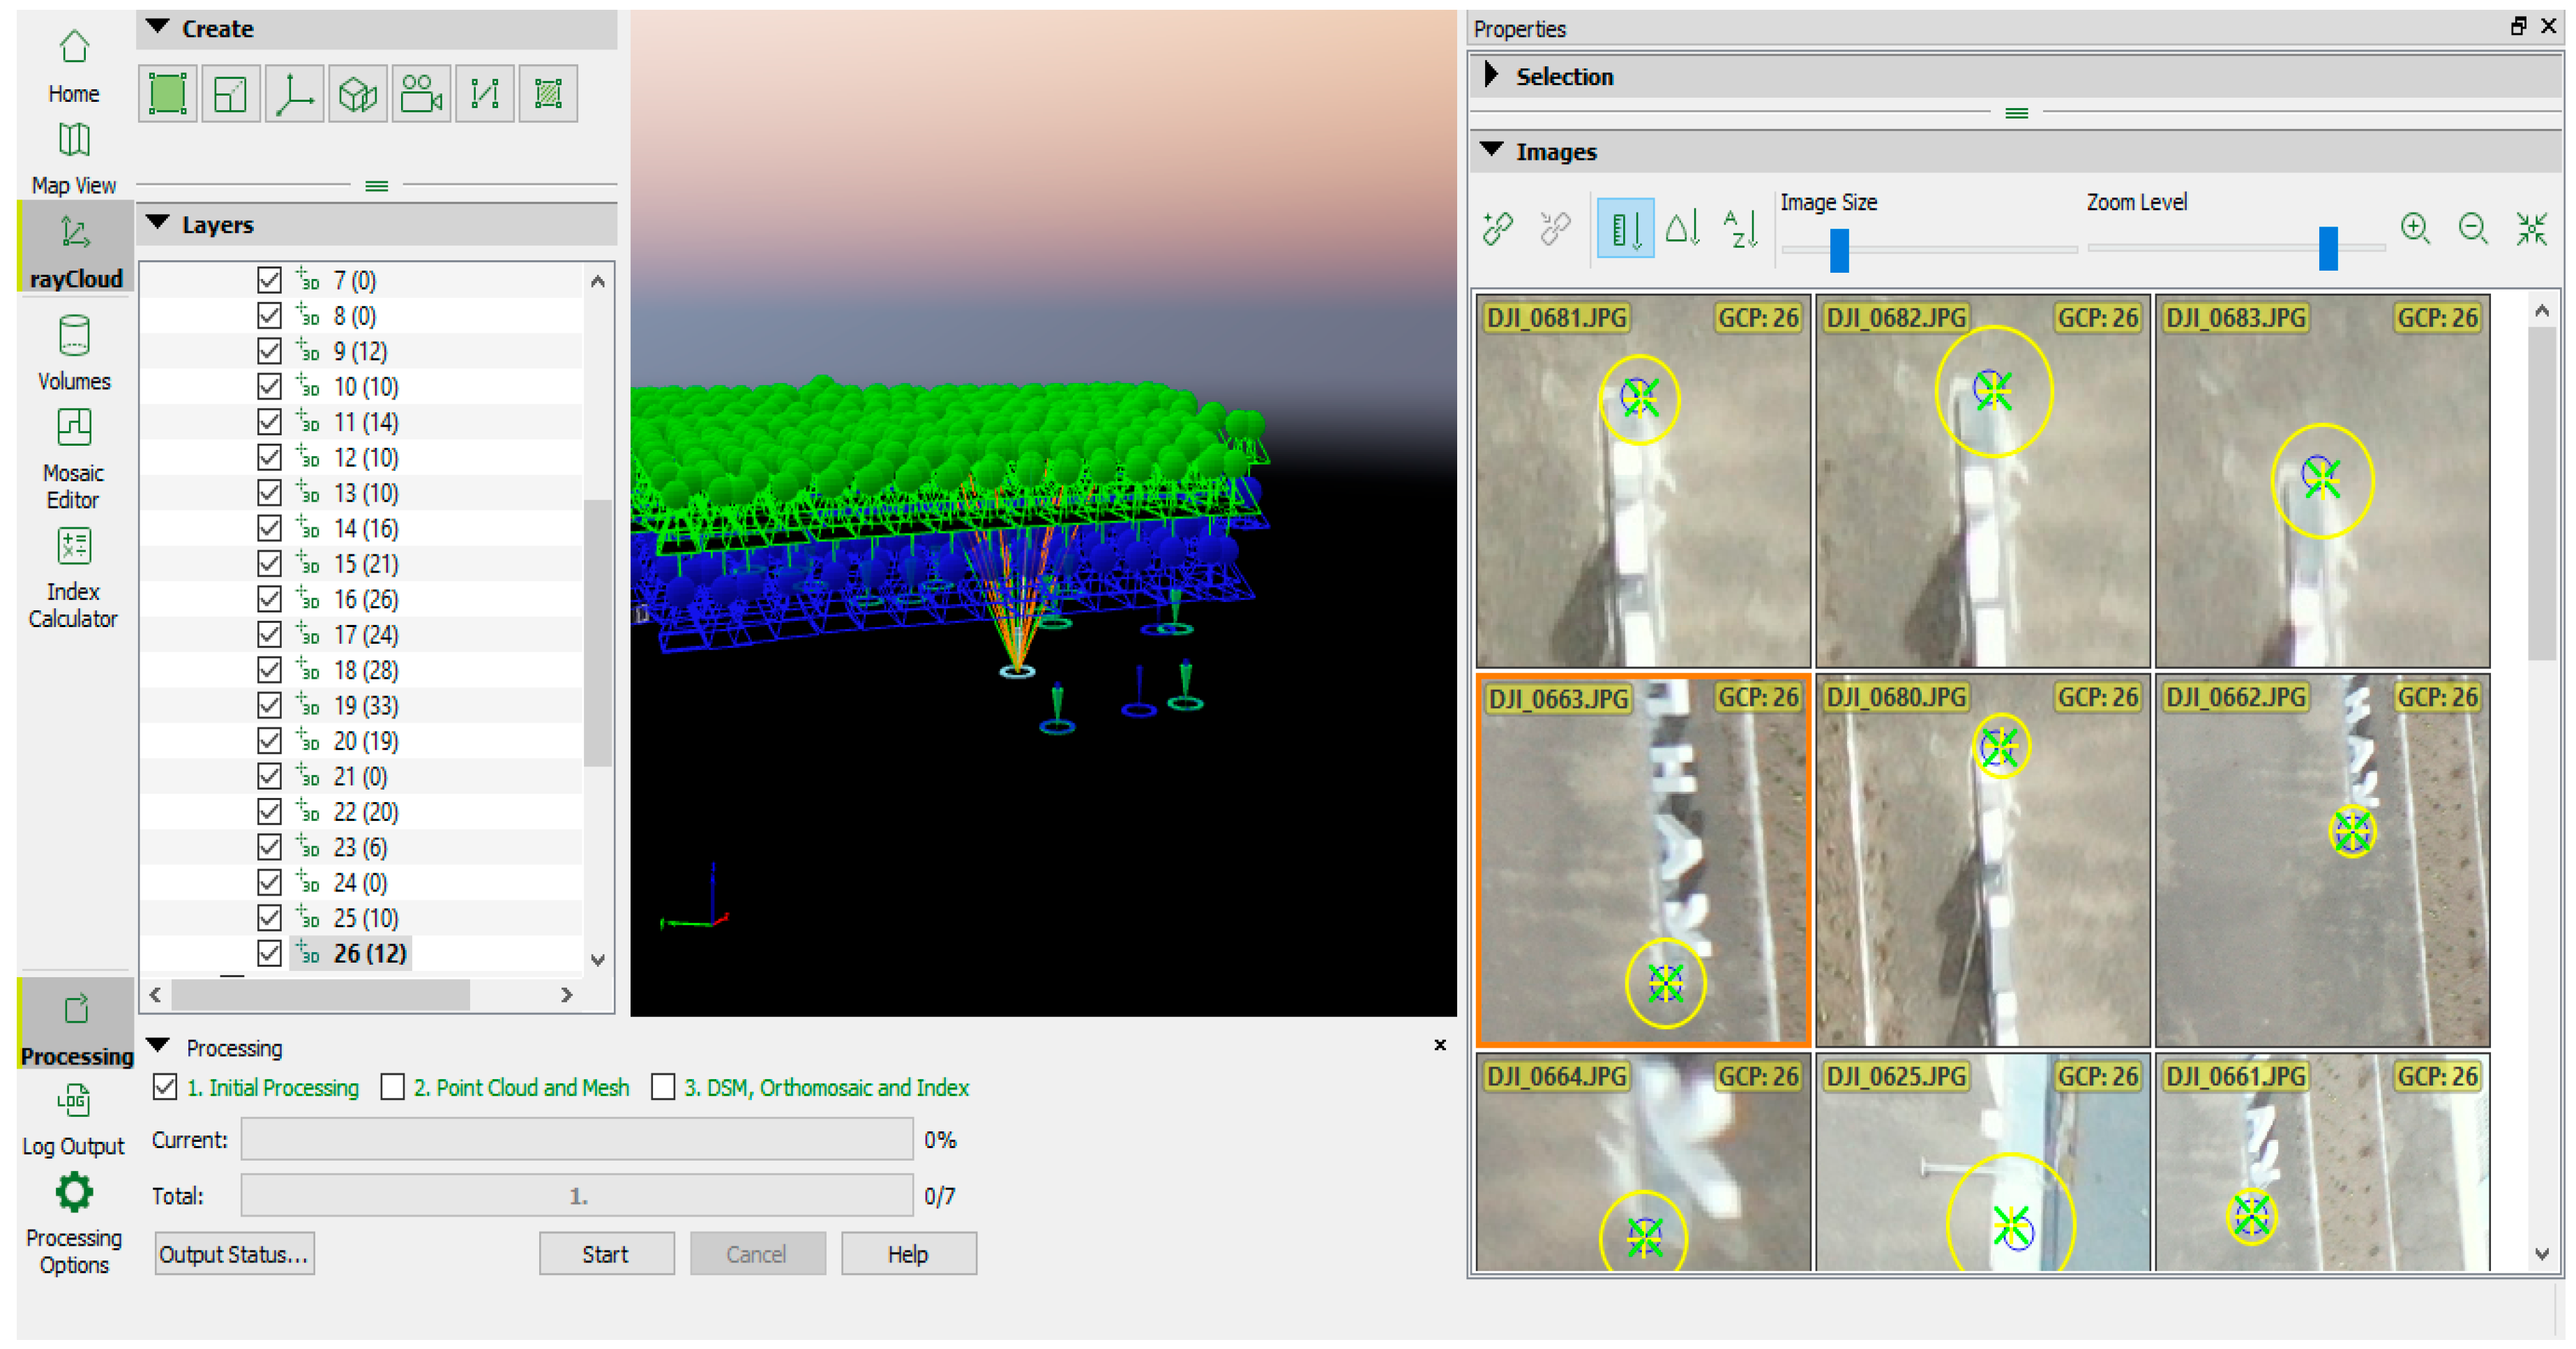The height and width of the screenshot is (1349, 2576).
Task: Select the 26 (12) tie point item
Action: point(369,954)
